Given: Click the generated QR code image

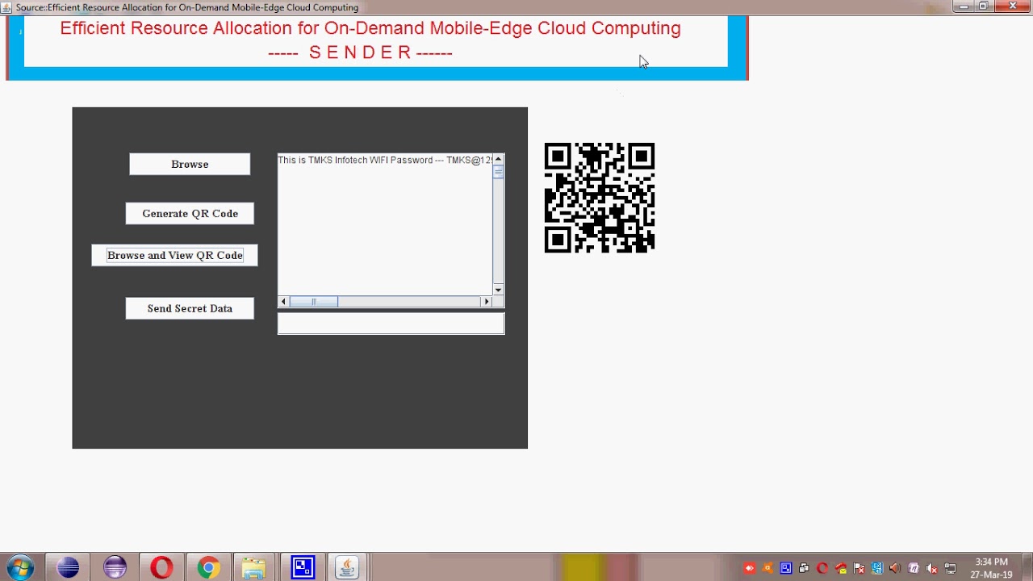Looking at the screenshot, I should [600, 198].
